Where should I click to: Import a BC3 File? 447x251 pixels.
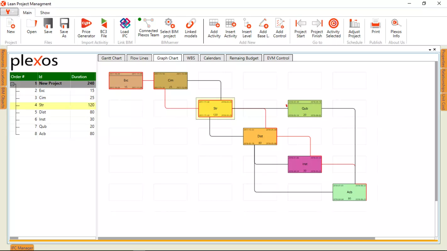coord(104,28)
